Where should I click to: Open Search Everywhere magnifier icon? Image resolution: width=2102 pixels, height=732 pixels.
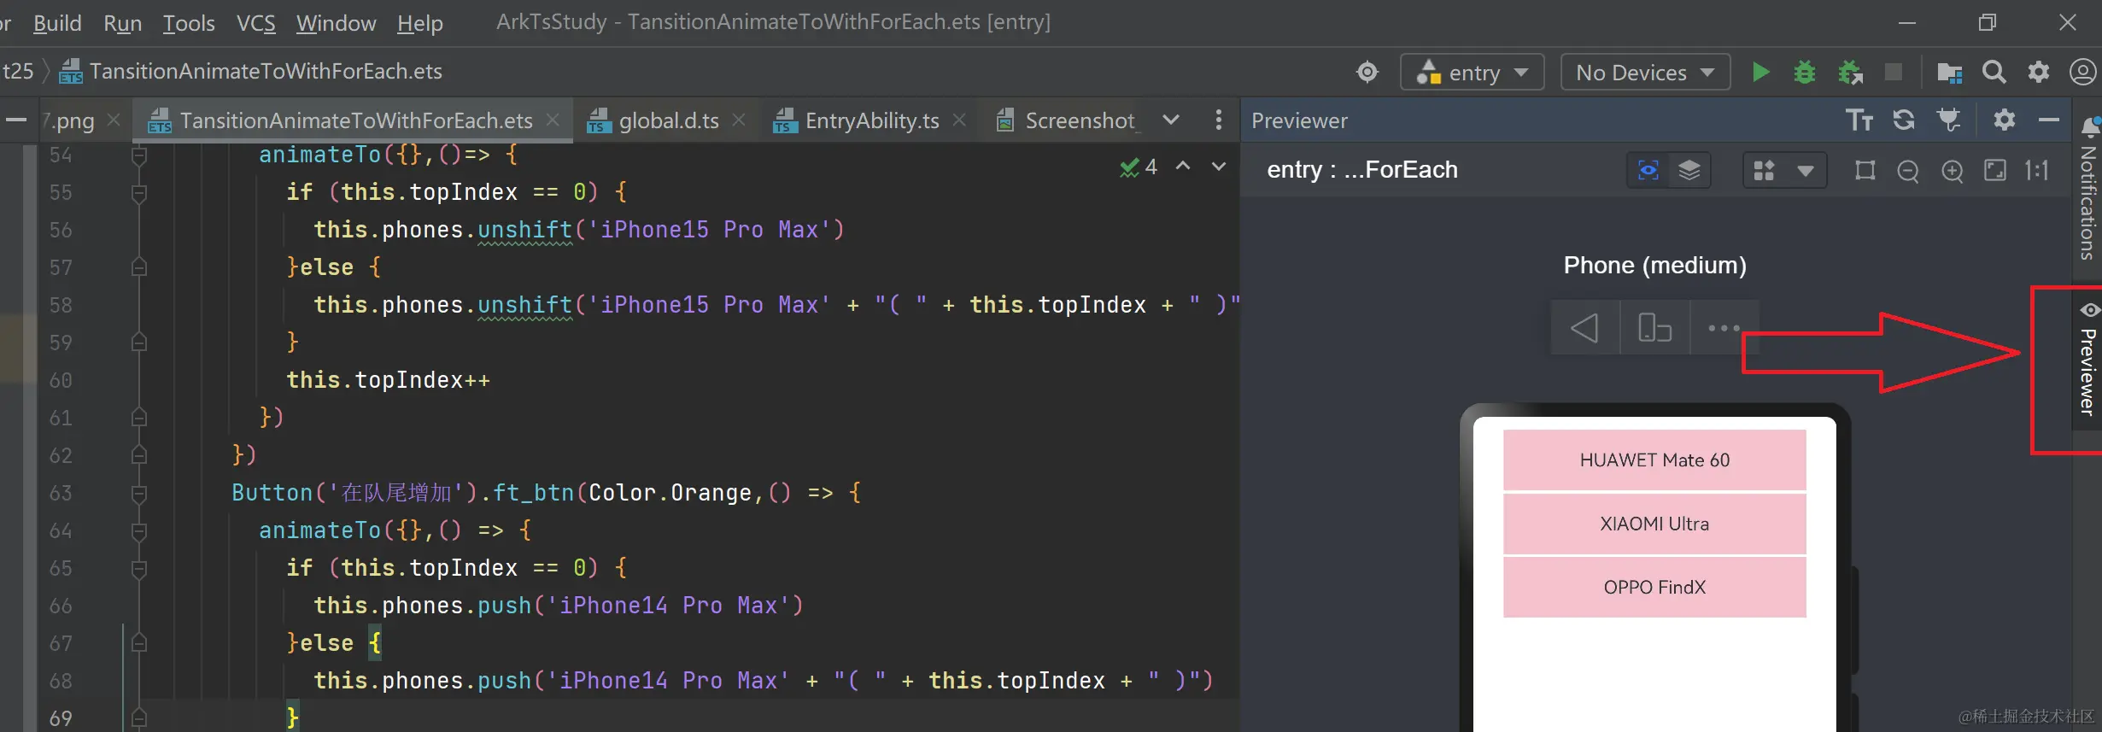1994,72
